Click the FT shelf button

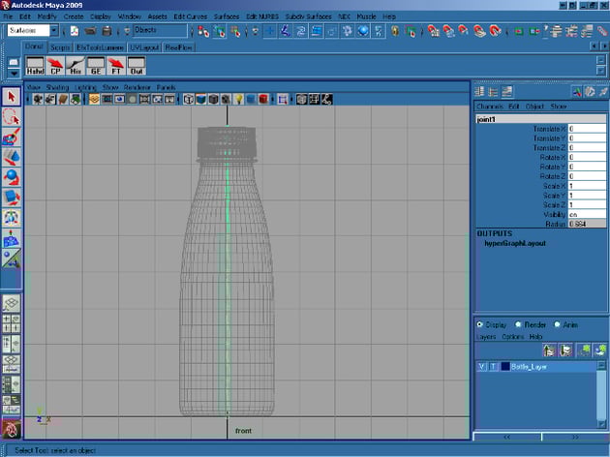pyautogui.click(x=116, y=66)
